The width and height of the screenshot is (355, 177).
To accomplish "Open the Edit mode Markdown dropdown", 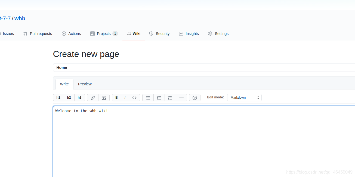I will point(244,98).
